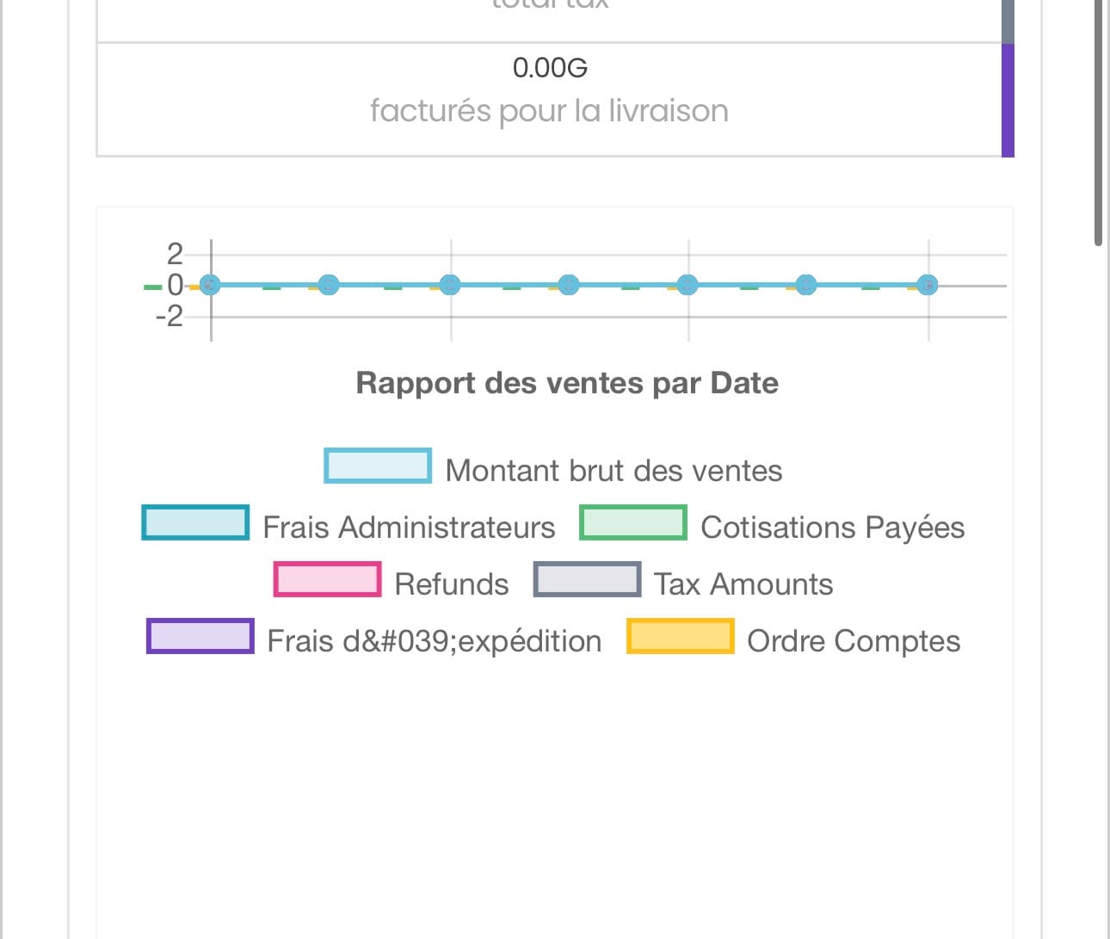1110x939 pixels.
Task: Hide the purple Frais d'expédition series
Action: 200,636
